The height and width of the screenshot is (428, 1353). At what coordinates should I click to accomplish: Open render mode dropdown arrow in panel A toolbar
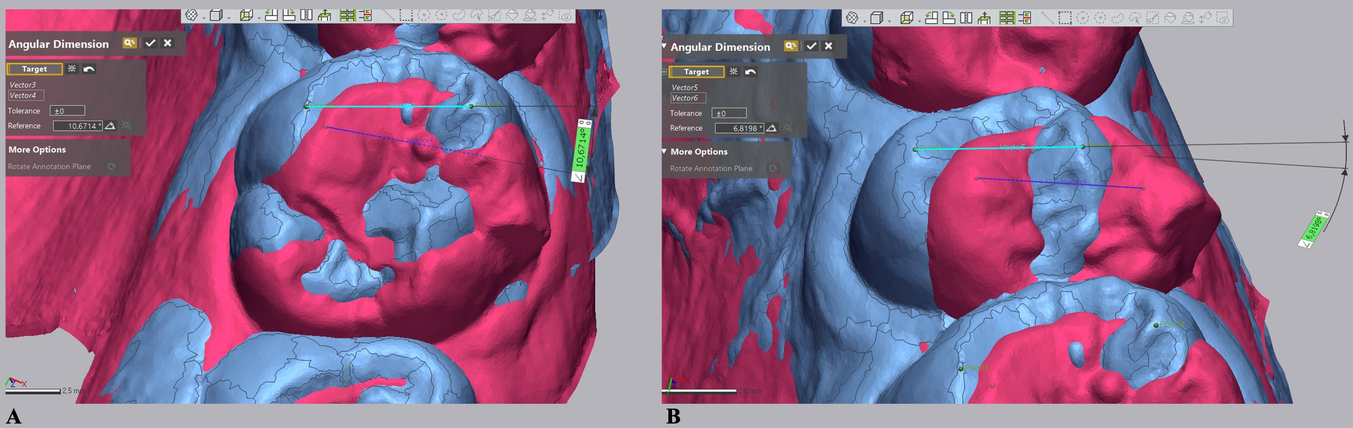point(203,18)
